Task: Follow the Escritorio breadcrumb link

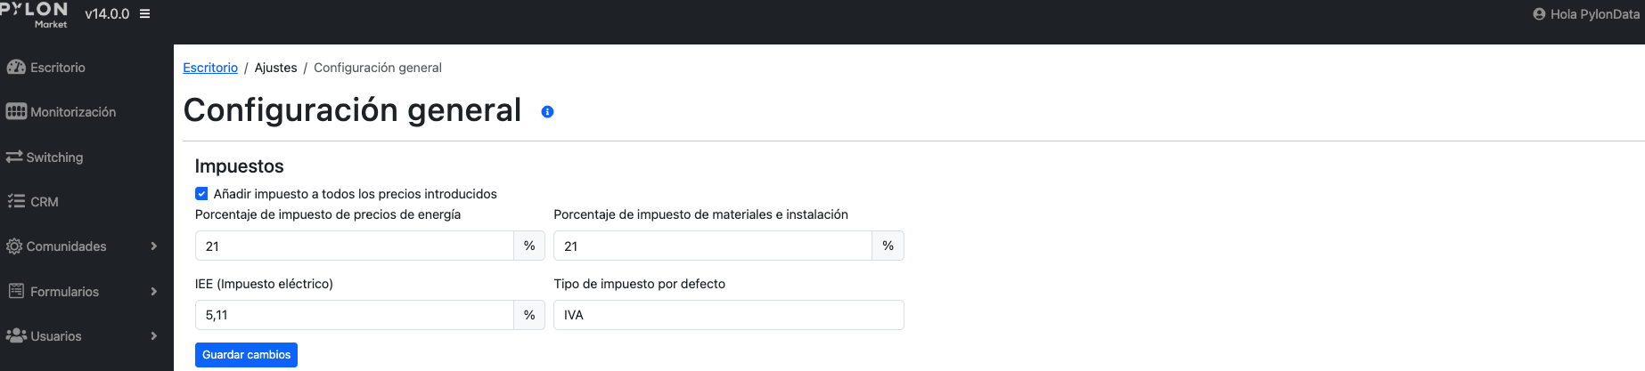Action: point(210,68)
